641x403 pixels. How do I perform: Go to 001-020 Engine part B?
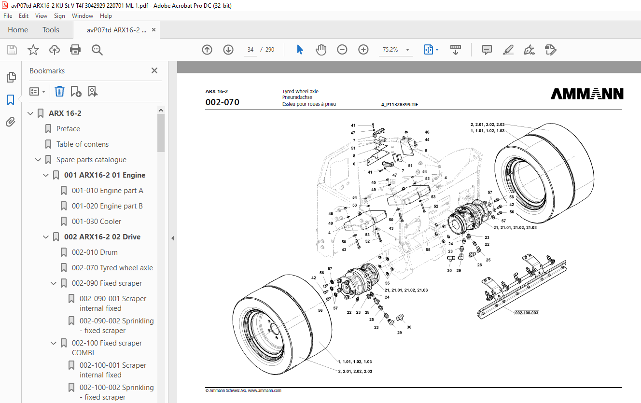point(107,206)
